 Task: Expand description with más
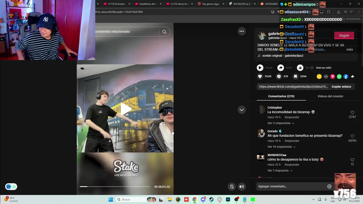tap(350, 50)
